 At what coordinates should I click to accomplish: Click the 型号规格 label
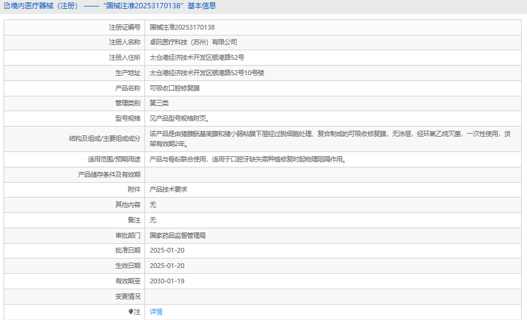tap(128, 118)
